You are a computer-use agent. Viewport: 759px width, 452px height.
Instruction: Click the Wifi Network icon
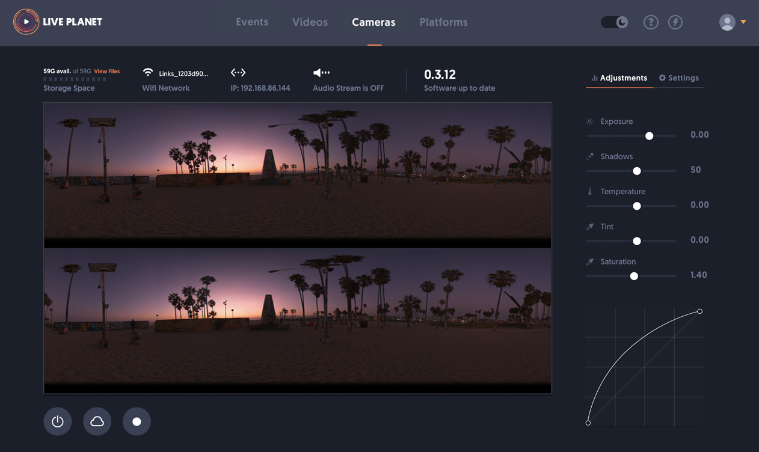[148, 73]
